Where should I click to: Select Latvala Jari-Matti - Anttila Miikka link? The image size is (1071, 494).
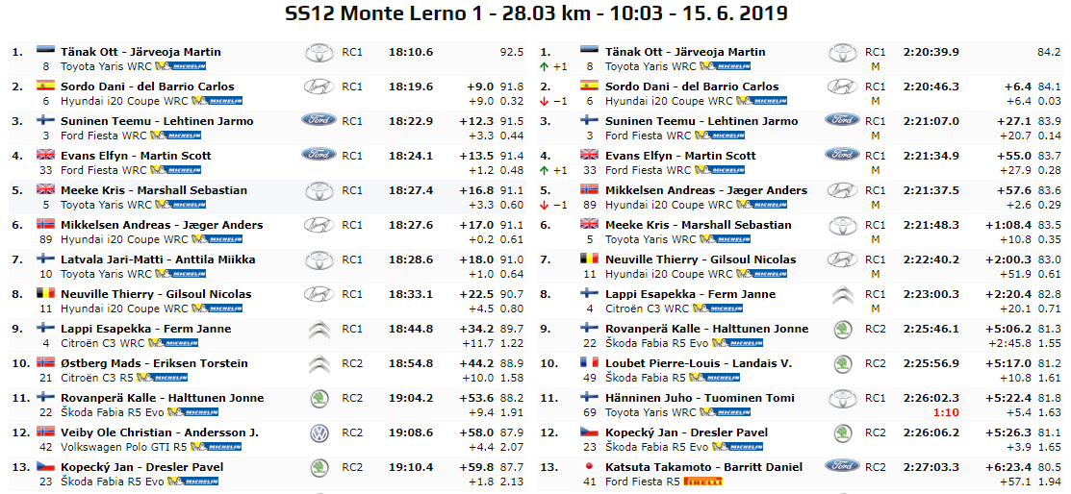158,259
